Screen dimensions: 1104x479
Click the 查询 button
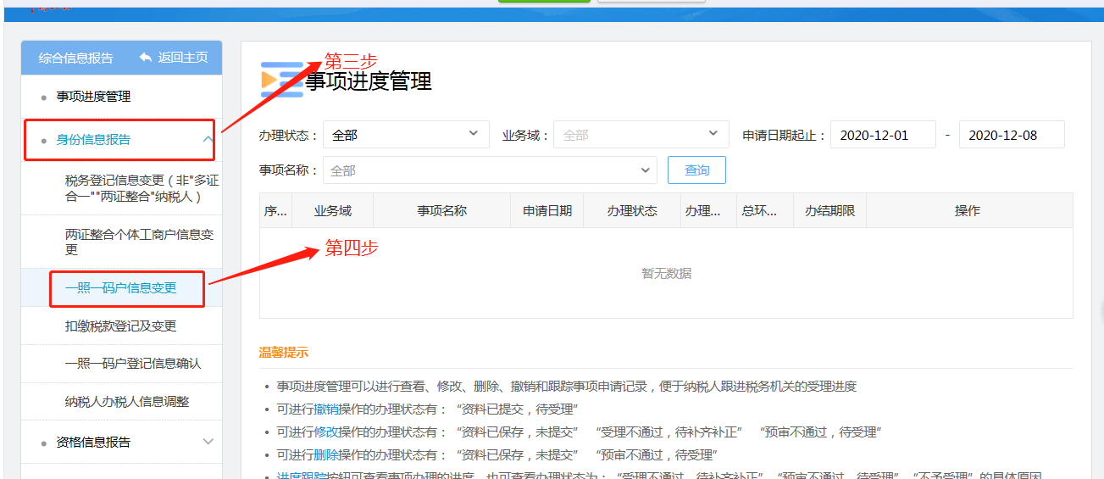click(696, 170)
